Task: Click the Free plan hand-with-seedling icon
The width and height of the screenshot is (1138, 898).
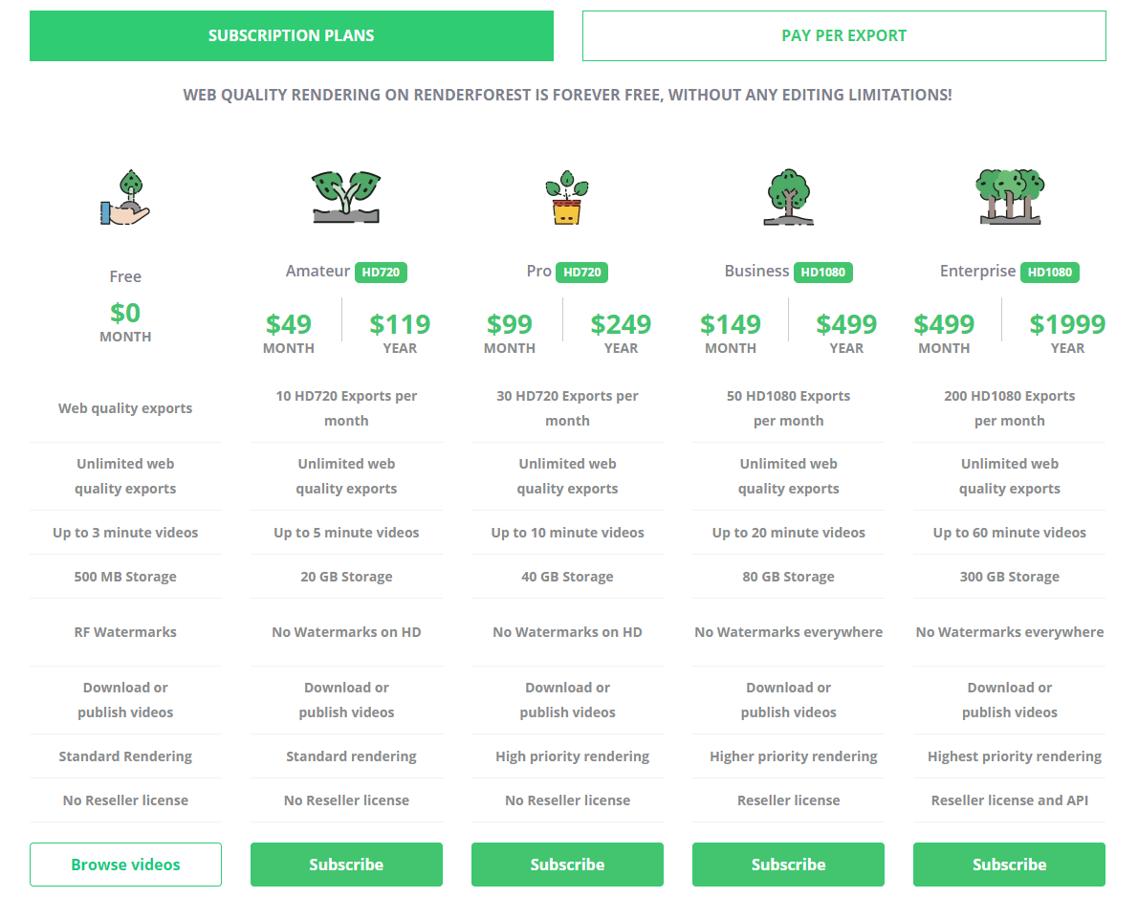Action: (125, 197)
